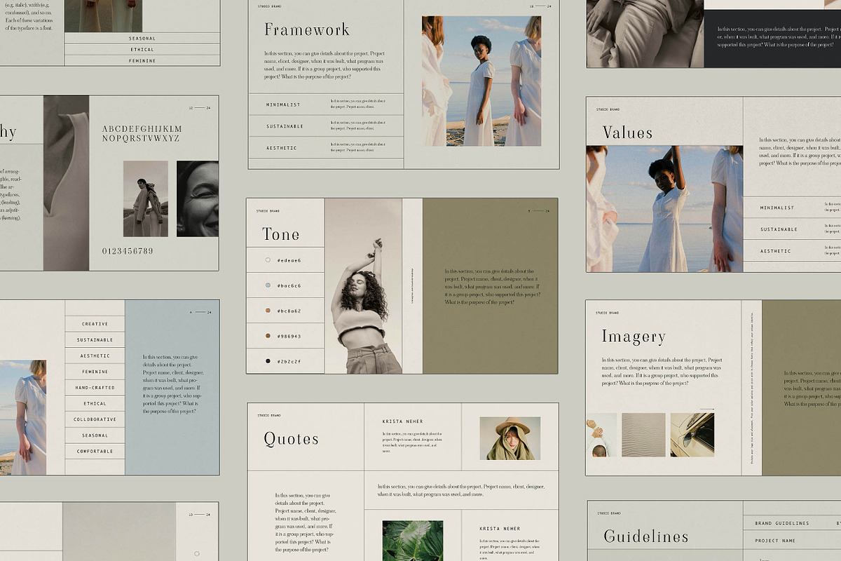Screen dimensions: 841x561
Task: Open the standing figure in coat photo
Action: tap(146, 198)
